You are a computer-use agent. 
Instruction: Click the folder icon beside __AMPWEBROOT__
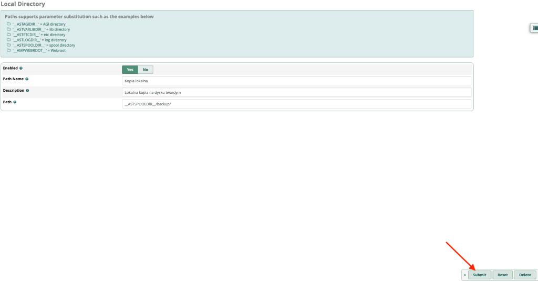(8, 50)
